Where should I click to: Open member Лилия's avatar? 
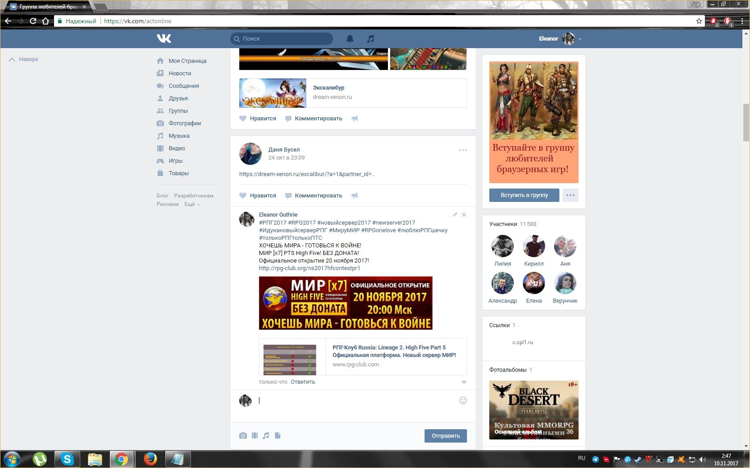[503, 246]
